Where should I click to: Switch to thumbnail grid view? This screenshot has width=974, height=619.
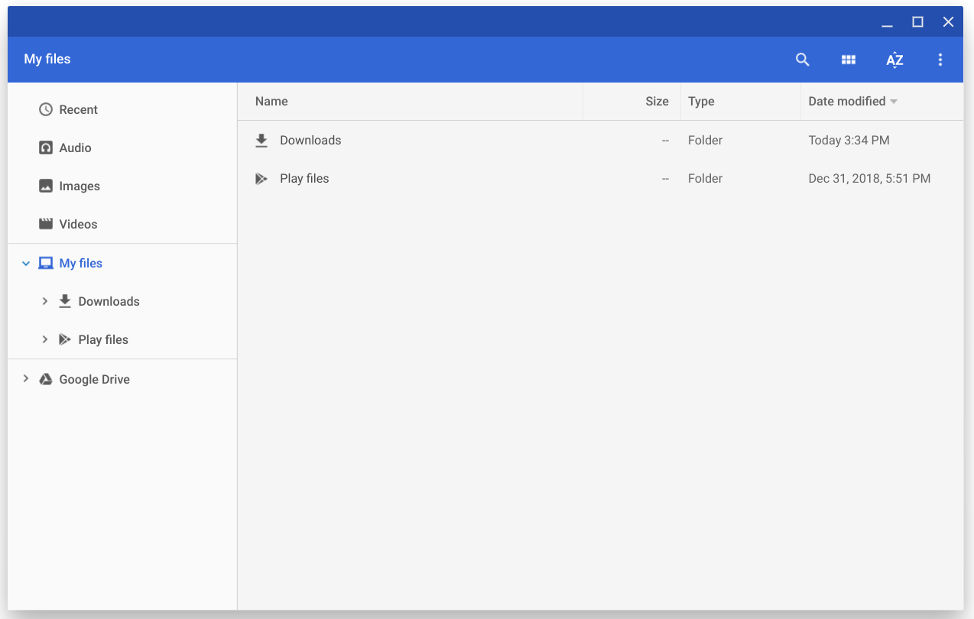(848, 60)
